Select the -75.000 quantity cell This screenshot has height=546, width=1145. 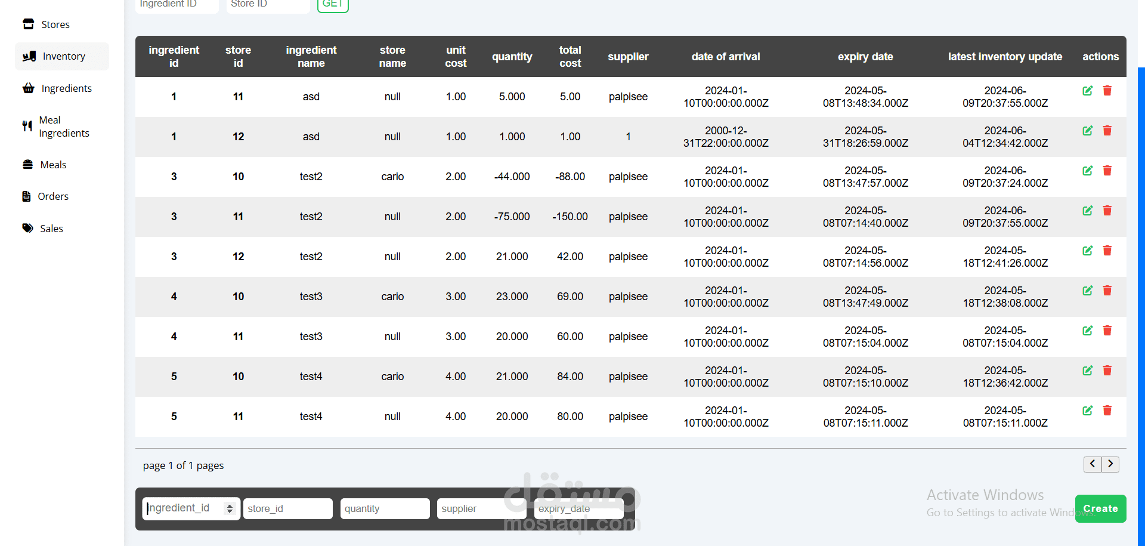click(x=512, y=217)
